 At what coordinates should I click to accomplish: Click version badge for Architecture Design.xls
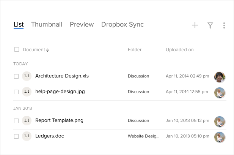pos(27,76)
